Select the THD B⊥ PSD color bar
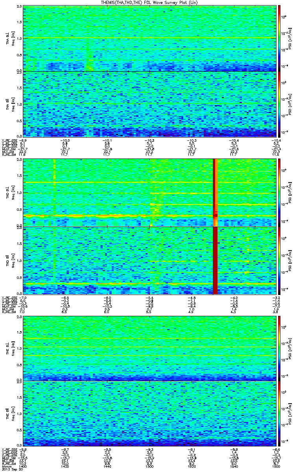295x472 pixels. [x=279, y=192]
